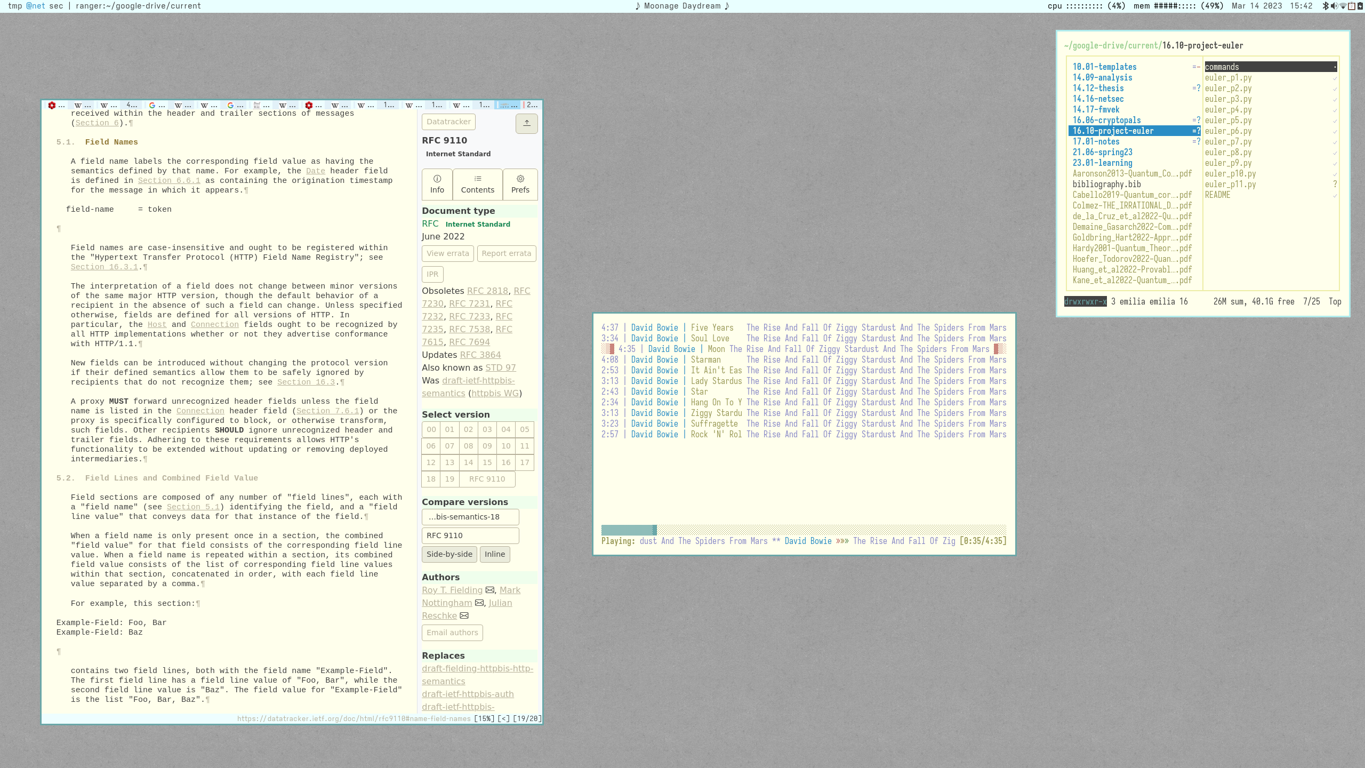Open the bis-semantics-18 compare version dropdown
The image size is (1365, 768).
pyautogui.click(x=470, y=517)
